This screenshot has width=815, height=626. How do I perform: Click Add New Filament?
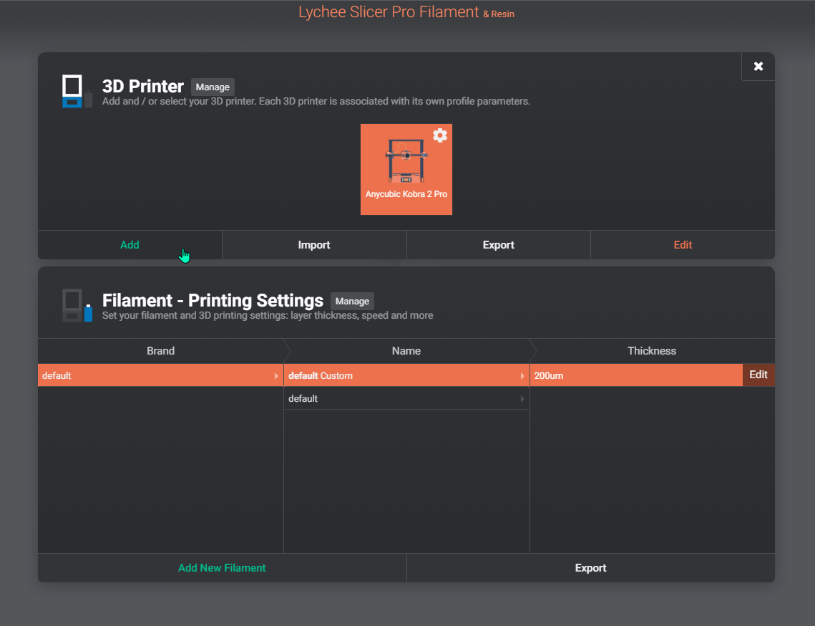(x=222, y=567)
